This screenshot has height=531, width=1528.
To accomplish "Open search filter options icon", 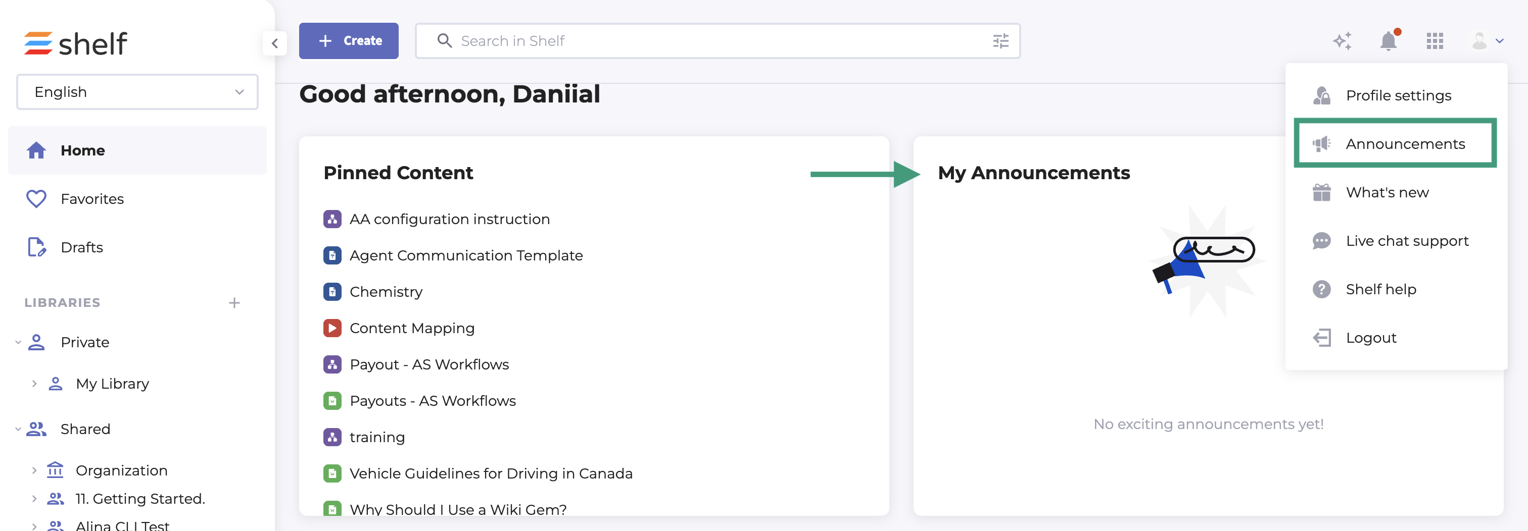I will [x=1000, y=41].
